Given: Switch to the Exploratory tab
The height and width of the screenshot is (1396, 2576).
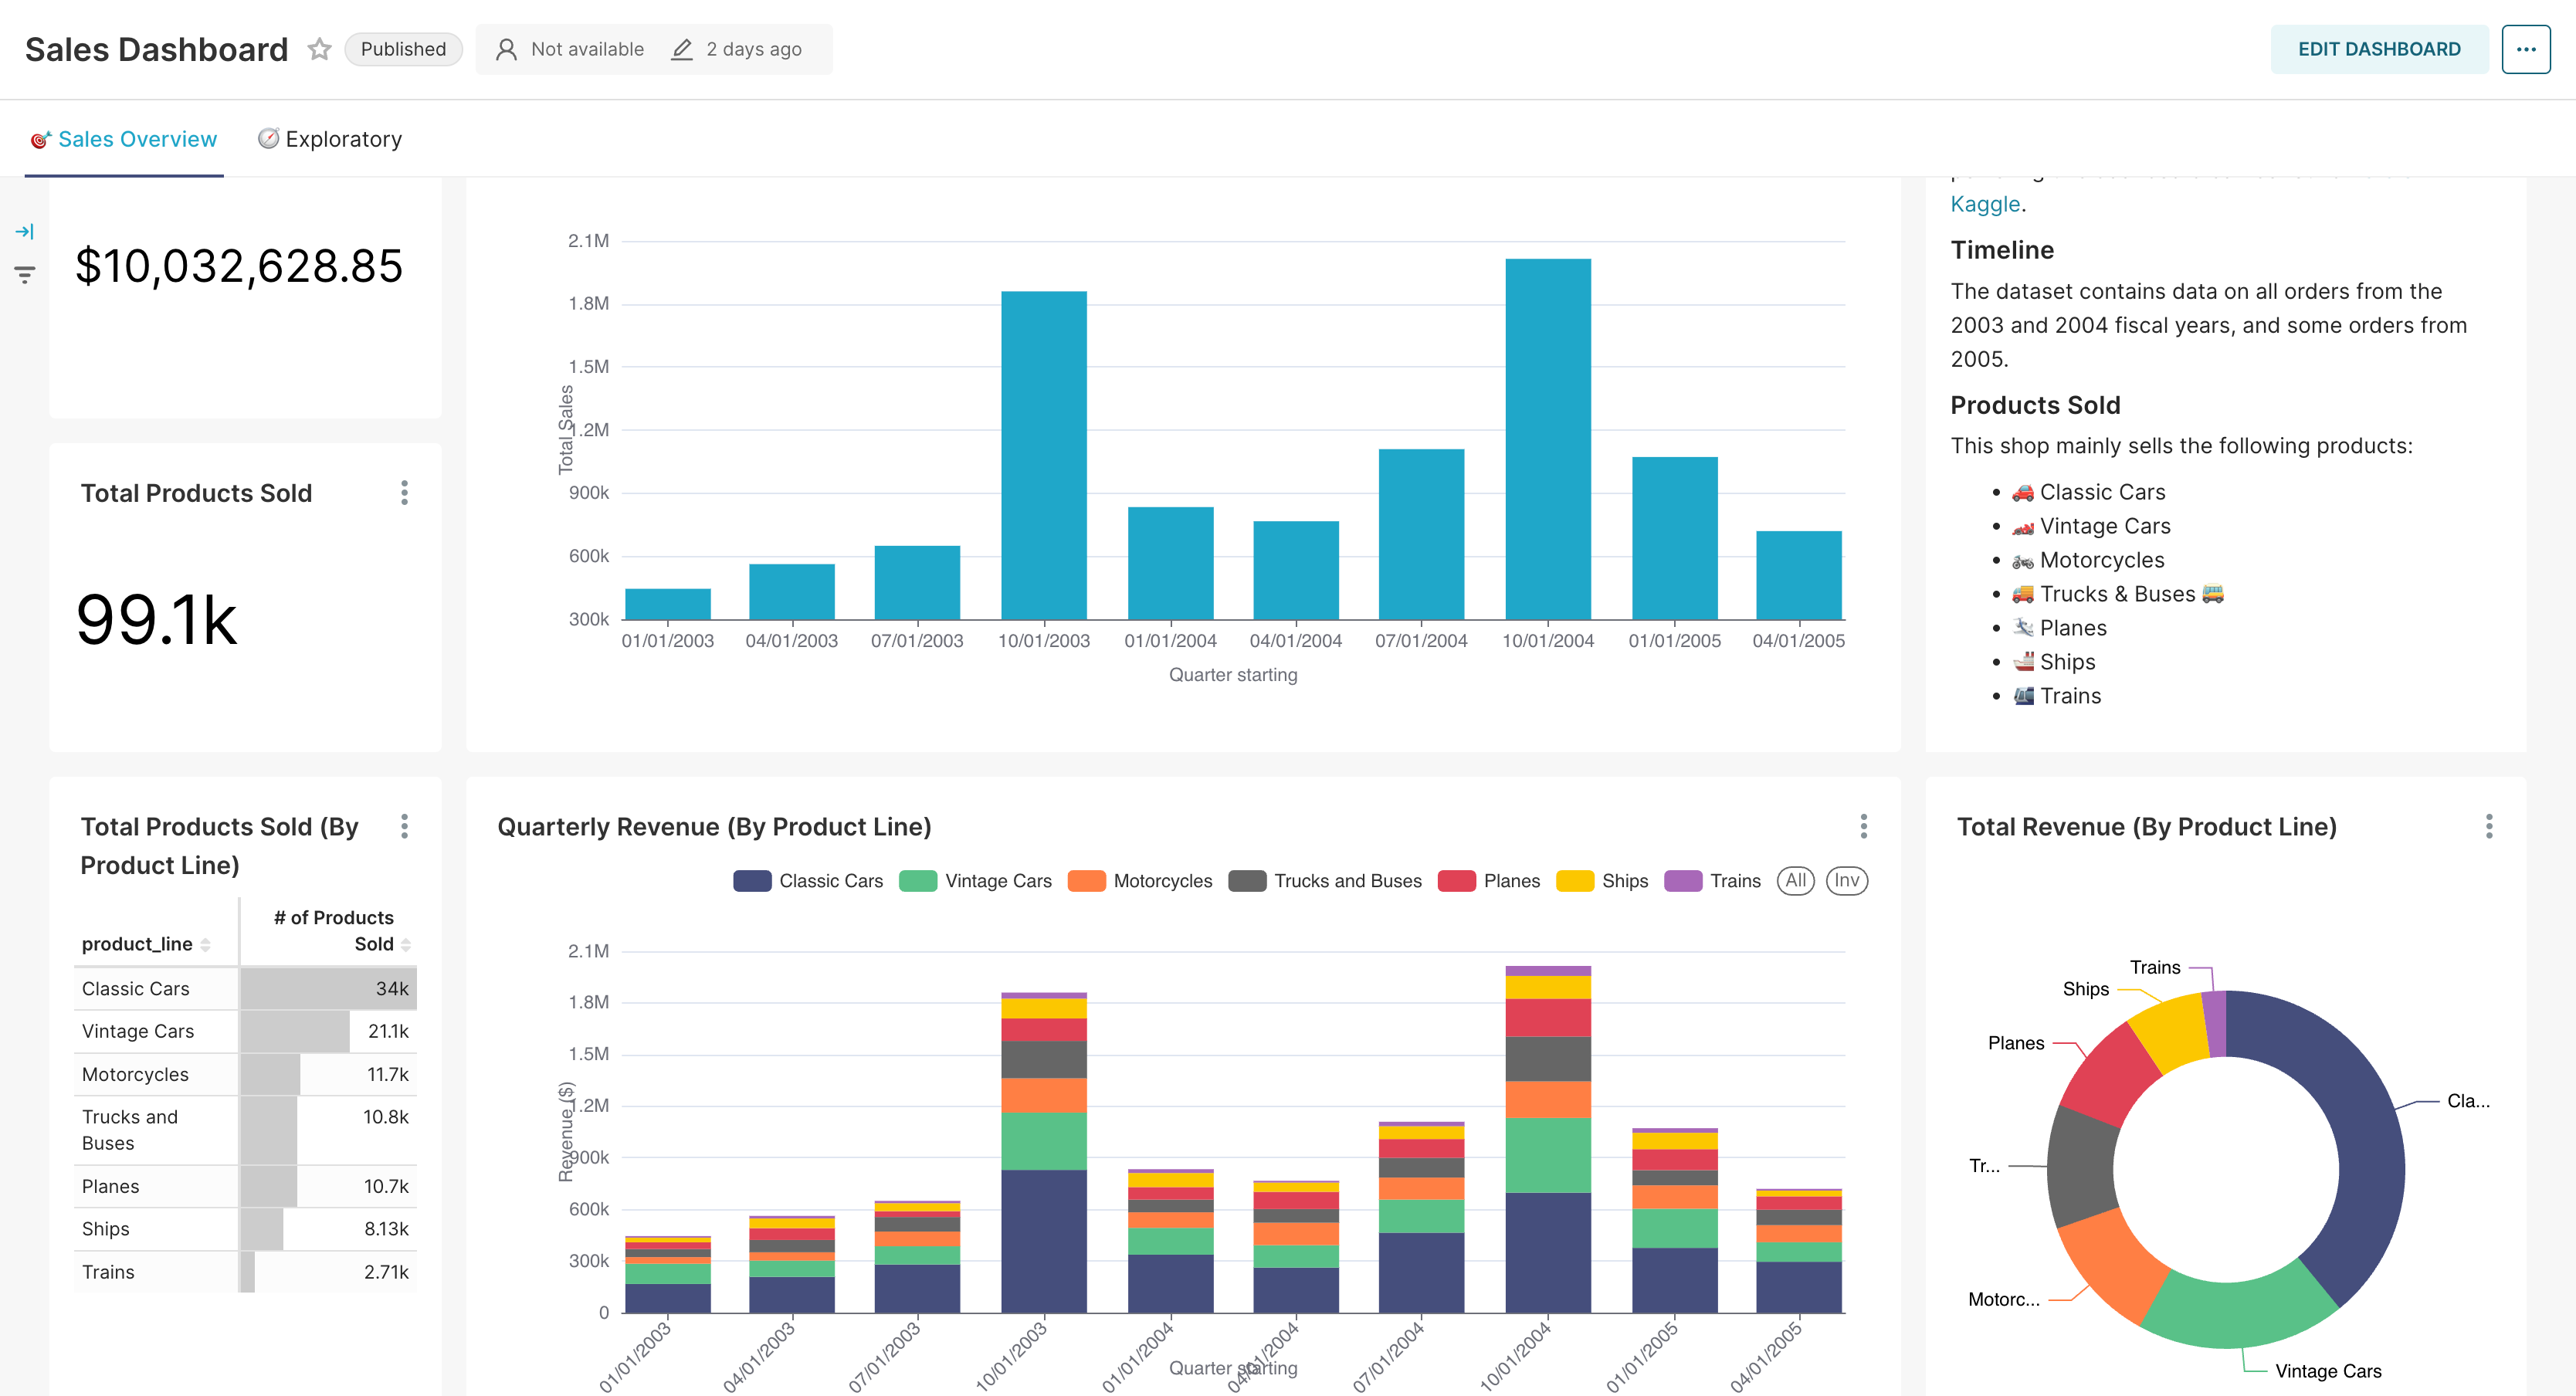Looking at the screenshot, I should [330, 139].
